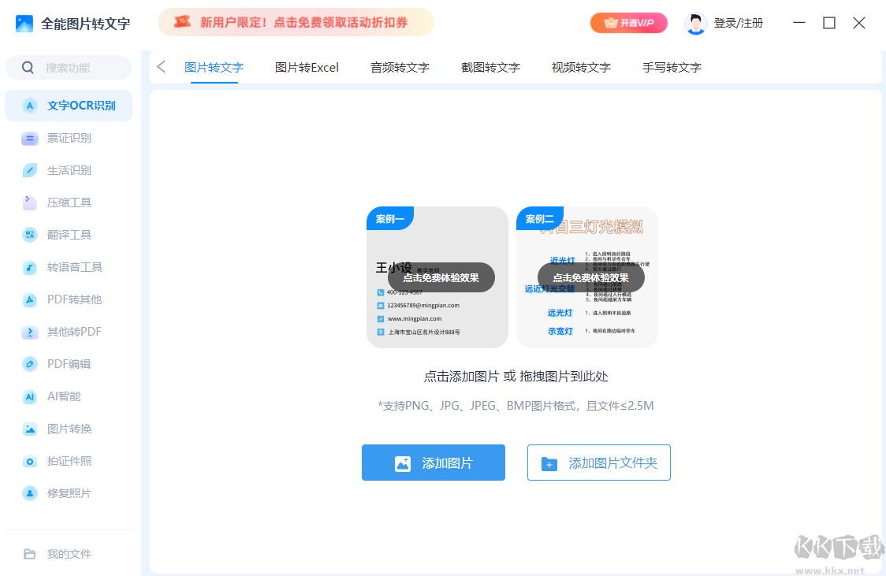This screenshot has width=886, height=576.
Task: Collapse tabs with the left back chevron
Action: coord(161,67)
